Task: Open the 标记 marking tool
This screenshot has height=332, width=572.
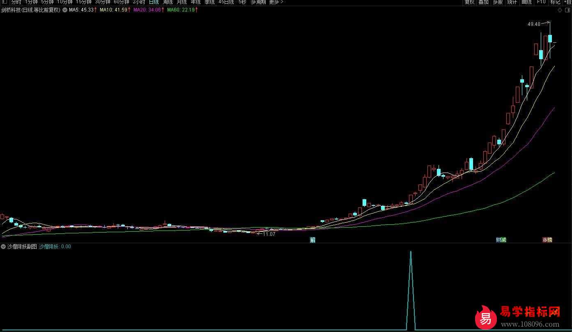Action: 555,2
